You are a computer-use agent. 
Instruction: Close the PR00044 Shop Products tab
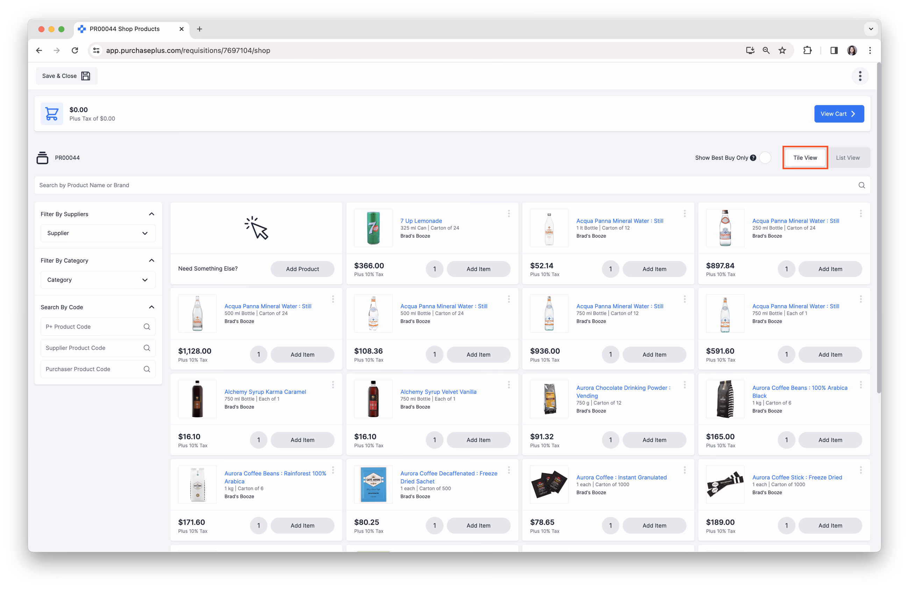[181, 29]
